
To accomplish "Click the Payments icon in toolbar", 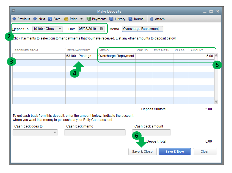I will (x=89, y=19).
